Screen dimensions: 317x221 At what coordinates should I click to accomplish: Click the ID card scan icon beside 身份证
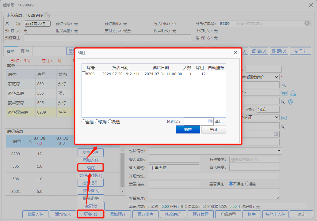284,118
